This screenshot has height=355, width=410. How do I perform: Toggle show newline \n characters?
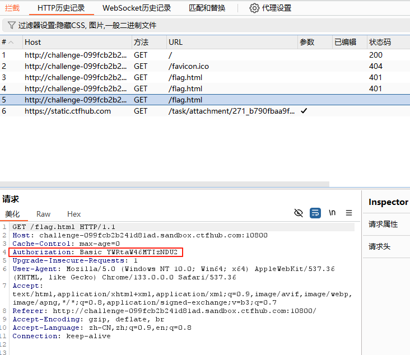coord(332,213)
